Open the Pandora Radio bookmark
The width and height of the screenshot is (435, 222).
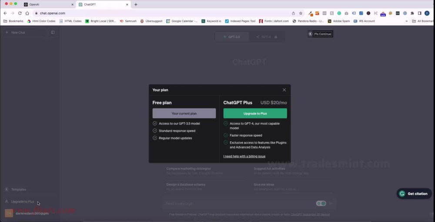[x=308, y=21]
